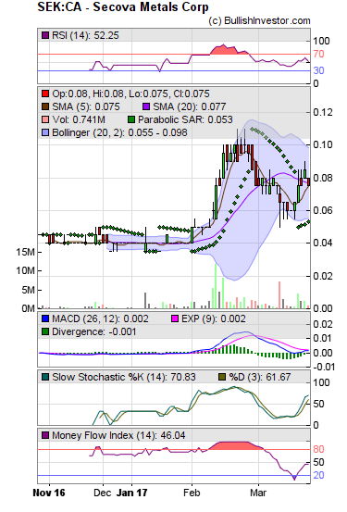Click the teal Slow Stochastic %K swatch
This screenshot has width=347, height=512.
pyautogui.click(x=45, y=377)
